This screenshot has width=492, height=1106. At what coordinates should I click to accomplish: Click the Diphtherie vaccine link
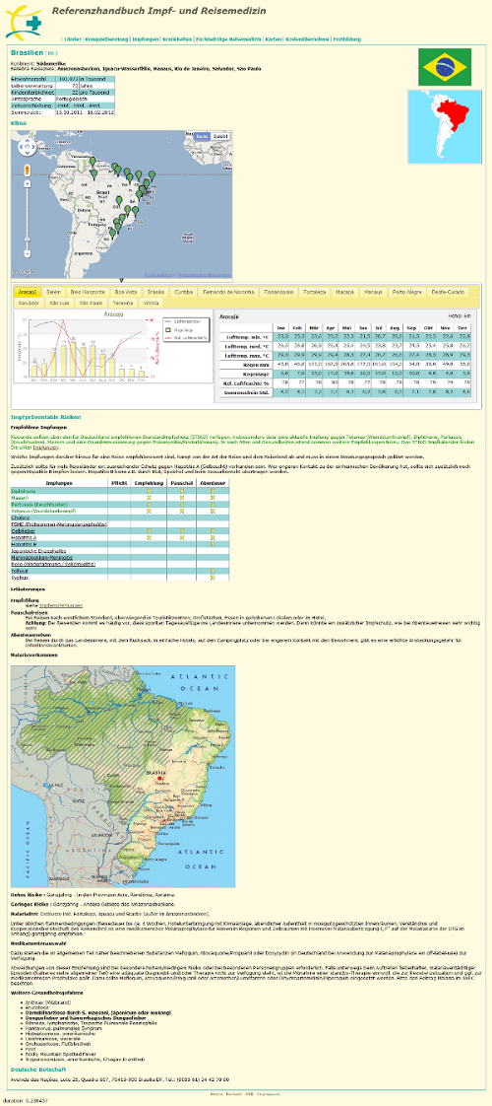22,491
